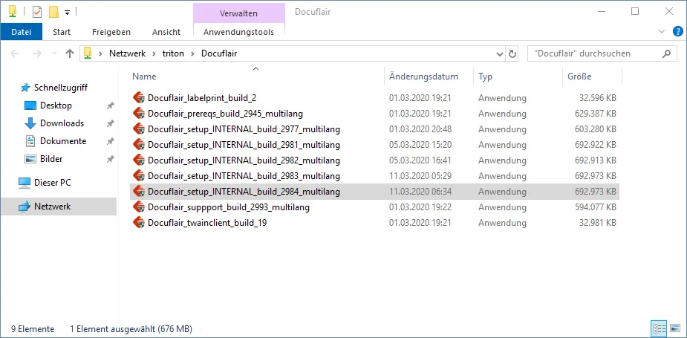This screenshot has height=338, width=687.
Task: Switch to the details view in the status bar
Action: [659, 328]
